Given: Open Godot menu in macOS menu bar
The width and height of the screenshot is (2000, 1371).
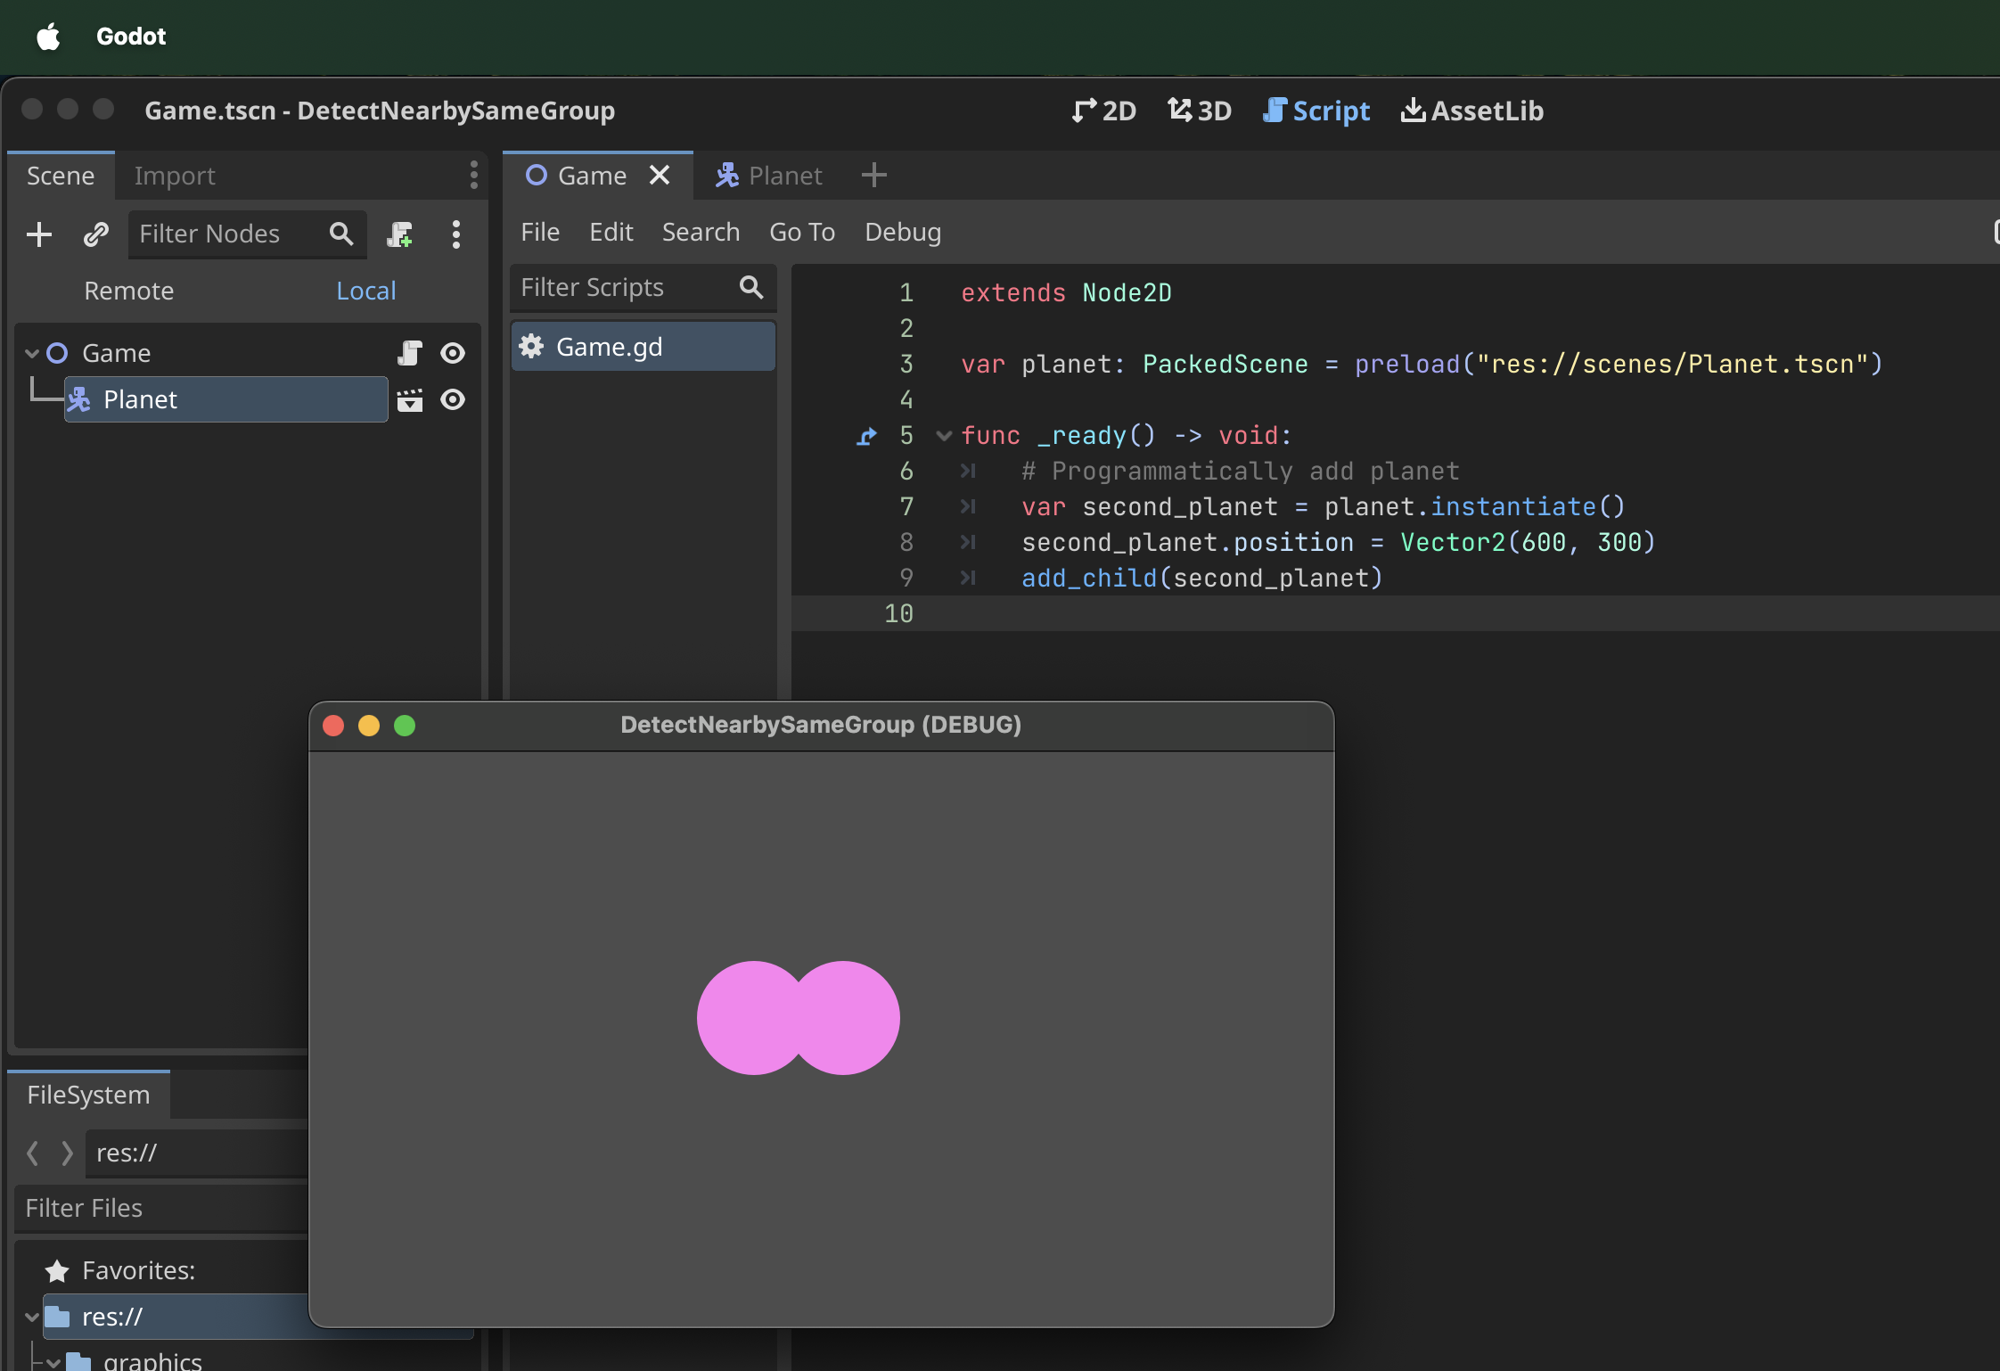Looking at the screenshot, I should [x=131, y=36].
